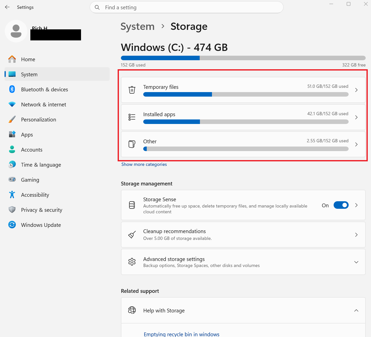Click the Home house icon

[x=12, y=59]
